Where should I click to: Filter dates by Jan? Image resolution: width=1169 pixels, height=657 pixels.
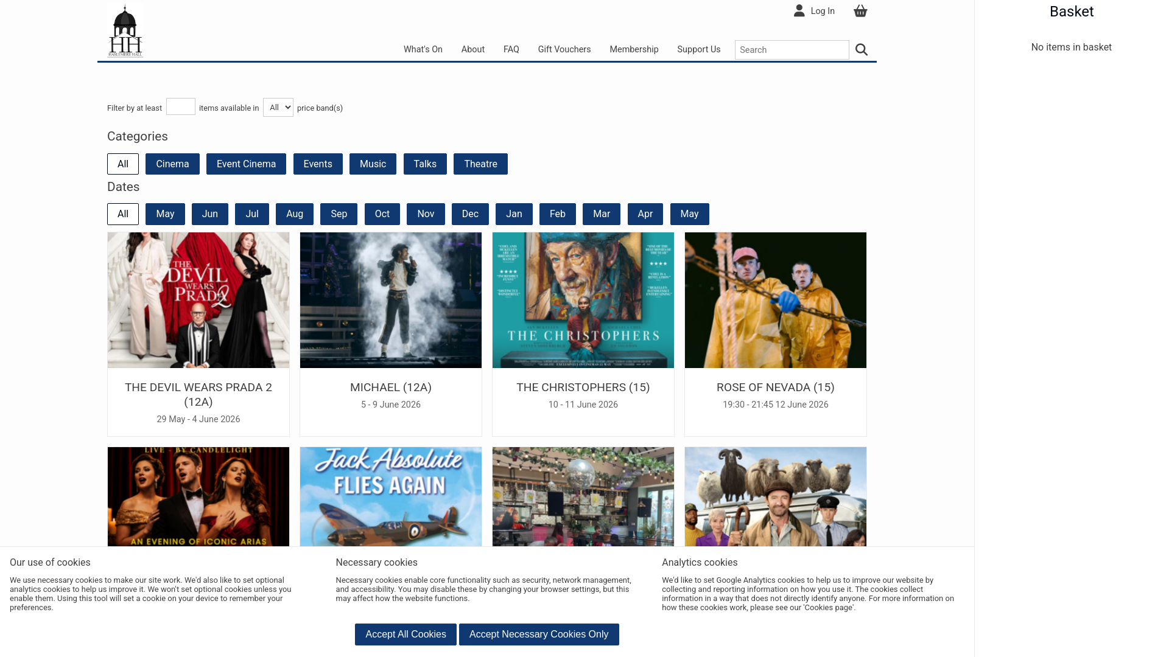514,214
